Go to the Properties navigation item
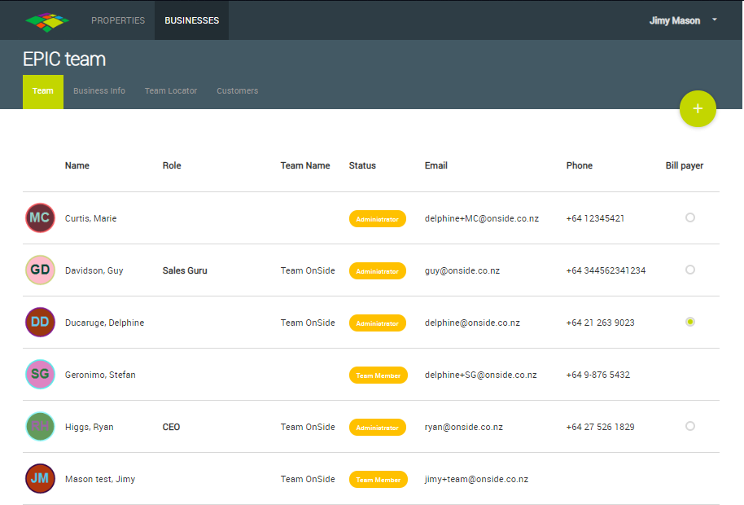 click(118, 20)
